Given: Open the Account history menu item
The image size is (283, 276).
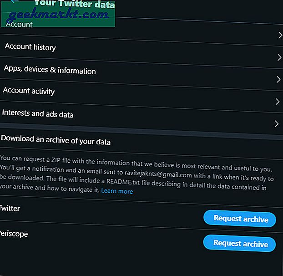Looking at the screenshot, I should 30,47.
